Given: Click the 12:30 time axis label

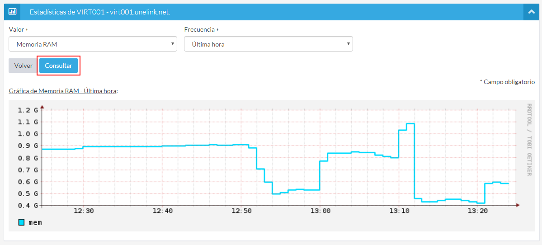Looking at the screenshot, I should 84,211.
